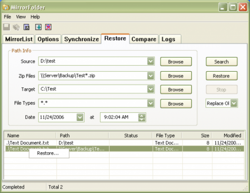This screenshot has height=193, width=250.
Task: Click the green download arrow toolbar icon
Action: click(x=38, y=27)
